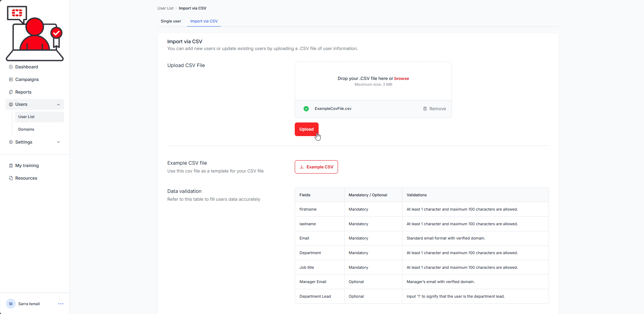This screenshot has height=314, width=644.
Task: Click the Manager's email with verified domain text
Action: coord(441,282)
